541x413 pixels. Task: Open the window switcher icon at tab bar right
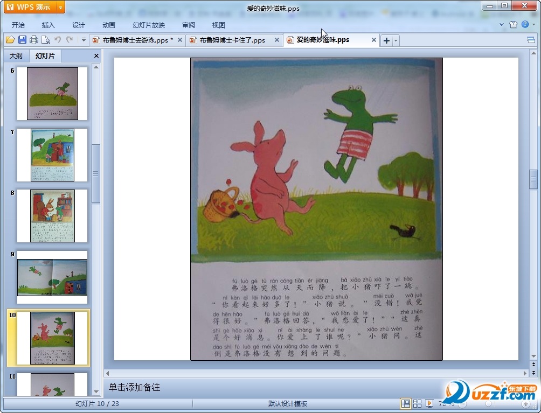[x=531, y=40]
